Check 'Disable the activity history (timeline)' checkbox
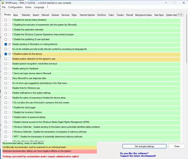This screenshot has width=188, height=159. coord(6,20)
